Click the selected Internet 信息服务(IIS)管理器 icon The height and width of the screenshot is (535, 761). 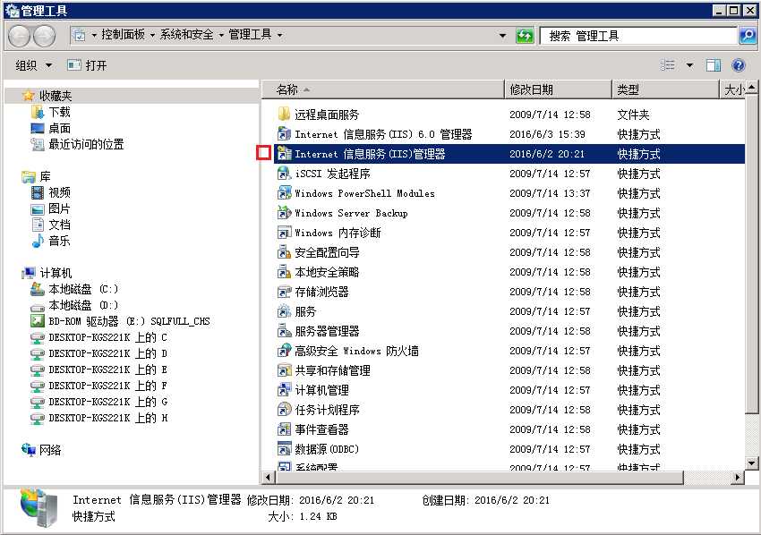[284, 154]
